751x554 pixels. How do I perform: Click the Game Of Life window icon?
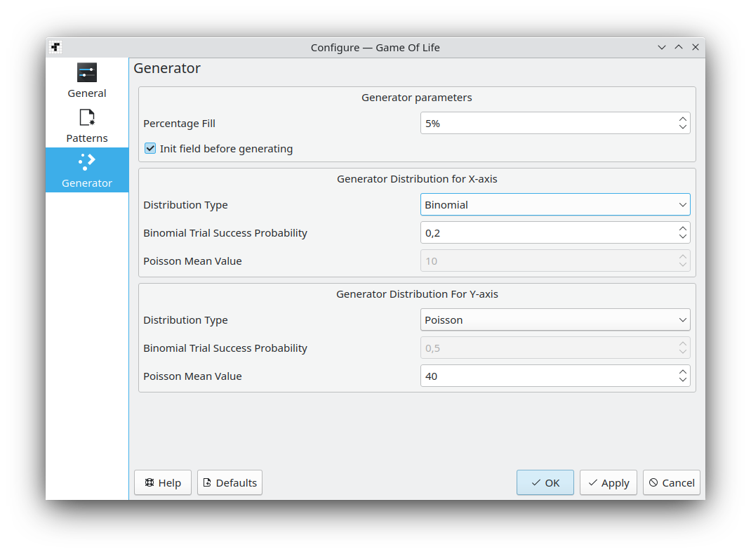coord(55,47)
